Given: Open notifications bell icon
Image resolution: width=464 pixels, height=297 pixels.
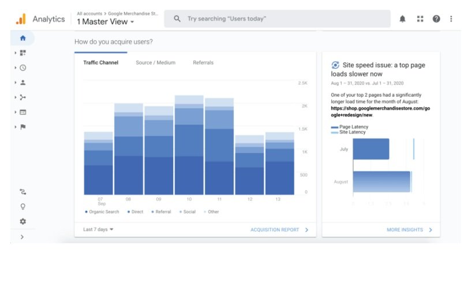Looking at the screenshot, I should (x=402, y=19).
